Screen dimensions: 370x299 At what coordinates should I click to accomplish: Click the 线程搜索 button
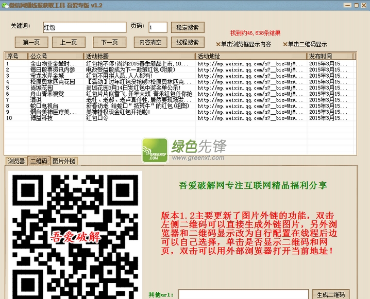[x=188, y=42]
